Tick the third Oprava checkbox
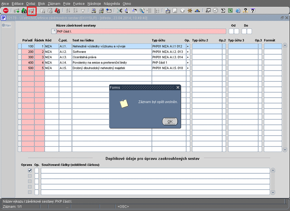This screenshot has height=211, width=290. (x=30, y=181)
